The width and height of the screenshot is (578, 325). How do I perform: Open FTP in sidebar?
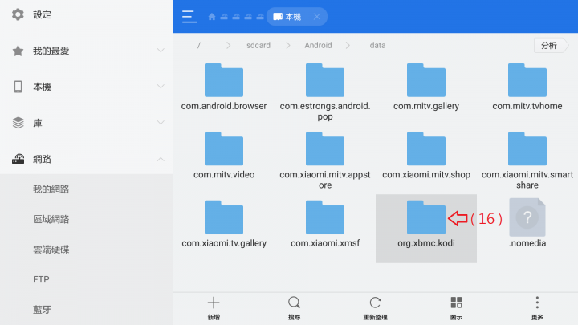pos(41,280)
